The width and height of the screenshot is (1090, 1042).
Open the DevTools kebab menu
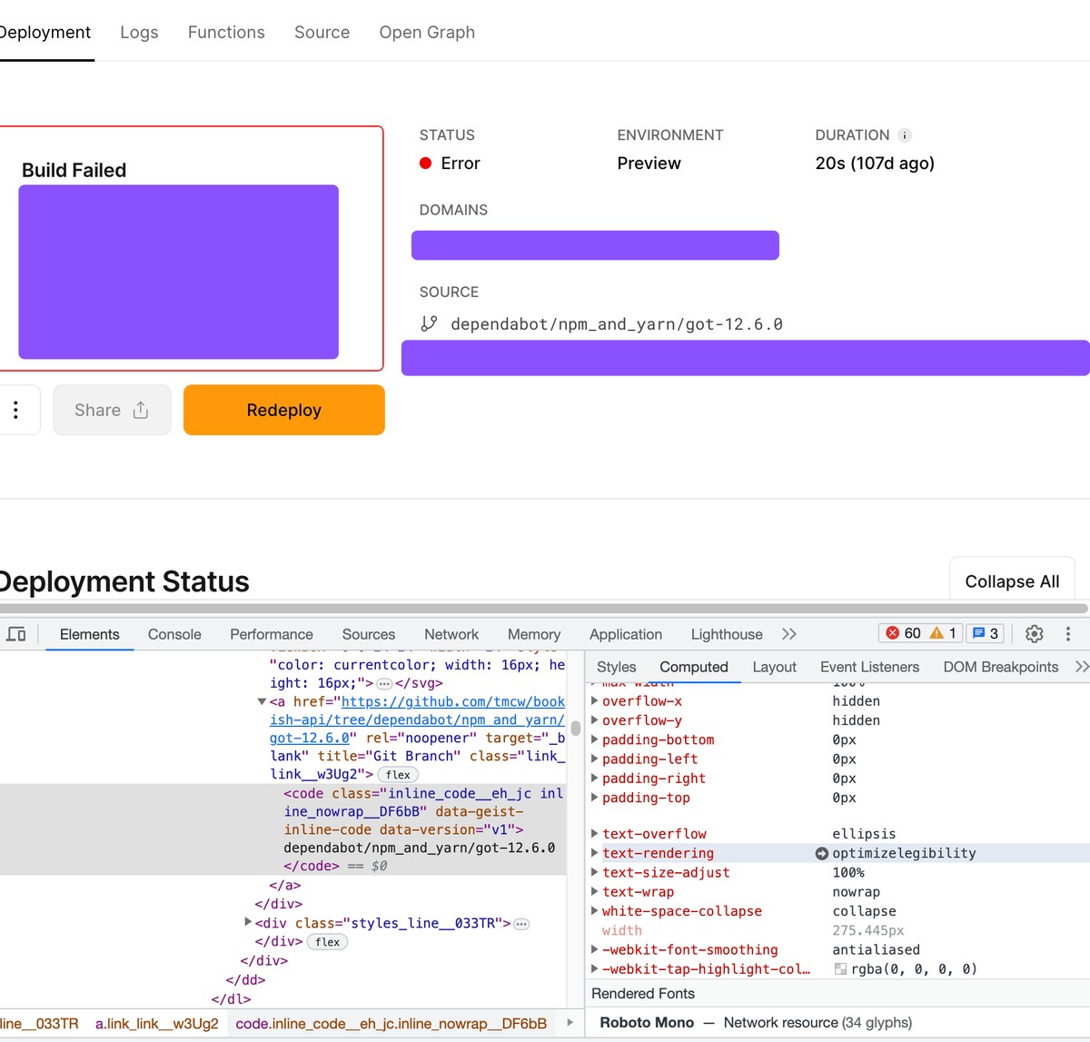point(1068,634)
